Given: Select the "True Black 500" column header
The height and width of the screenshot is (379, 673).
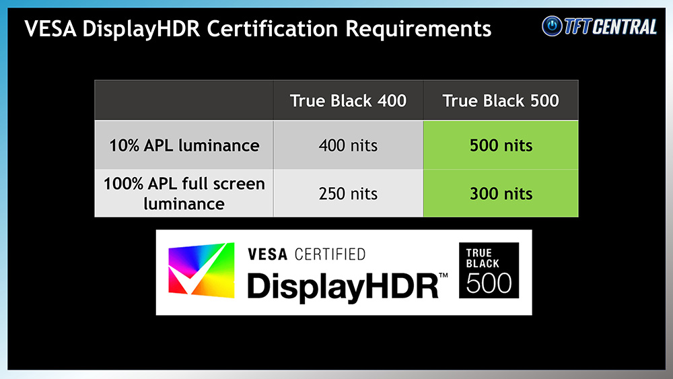Looking at the screenshot, I should click(501, 101).
